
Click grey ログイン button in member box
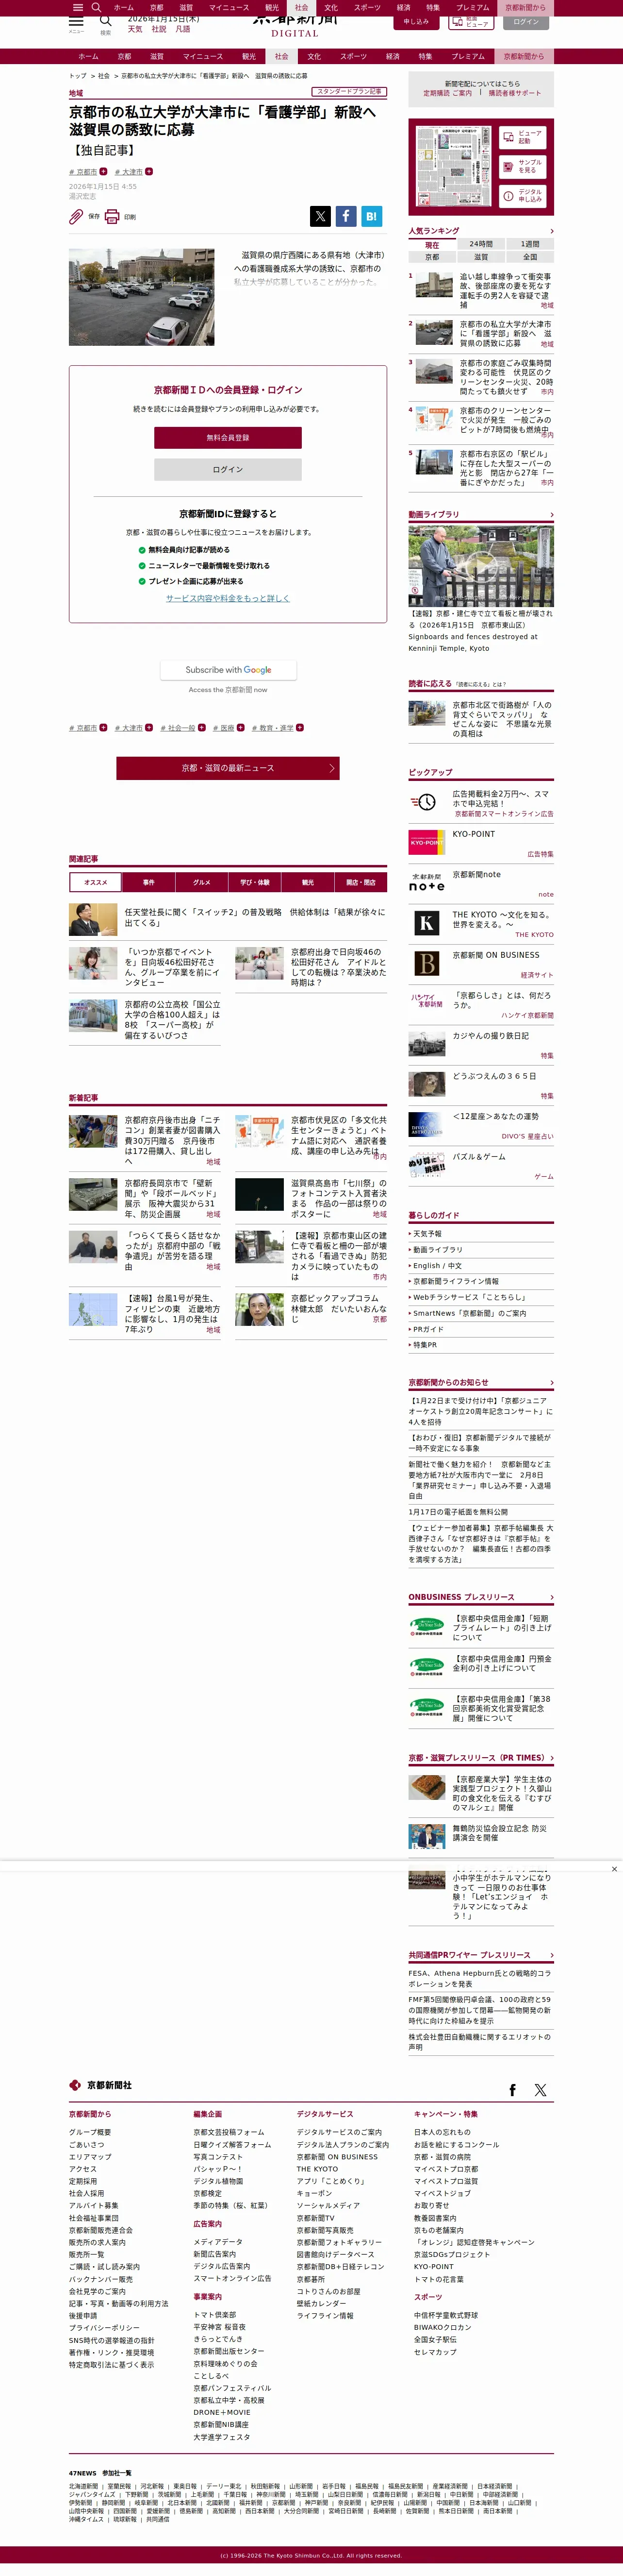[228, 469]
